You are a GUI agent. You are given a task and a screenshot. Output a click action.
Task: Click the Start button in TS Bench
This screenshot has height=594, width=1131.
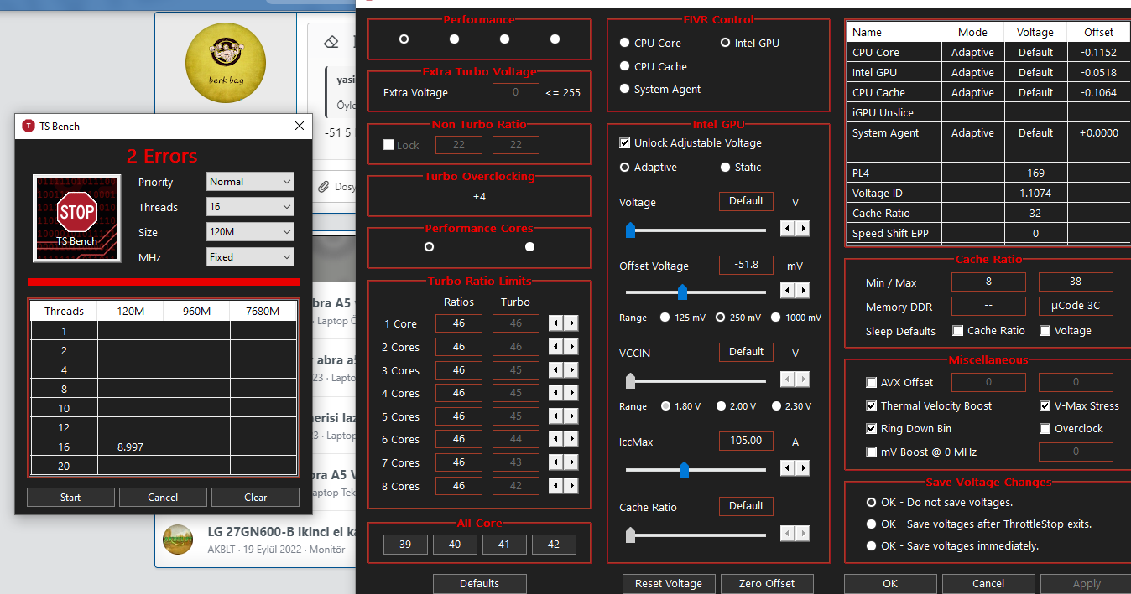(x=70, y=498)
